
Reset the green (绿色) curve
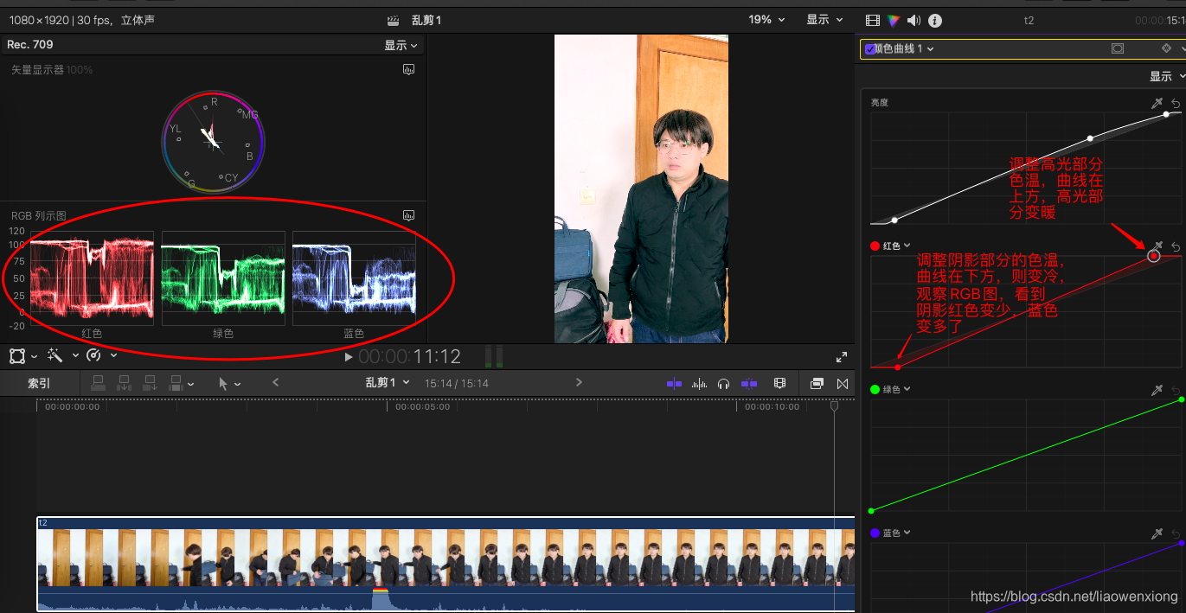point(1176,391)
